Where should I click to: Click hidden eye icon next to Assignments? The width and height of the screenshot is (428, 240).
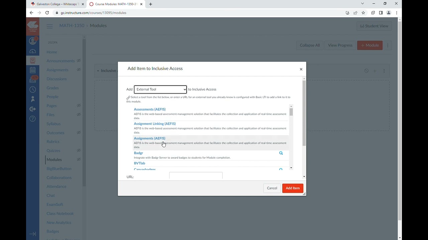click(79, 70)
